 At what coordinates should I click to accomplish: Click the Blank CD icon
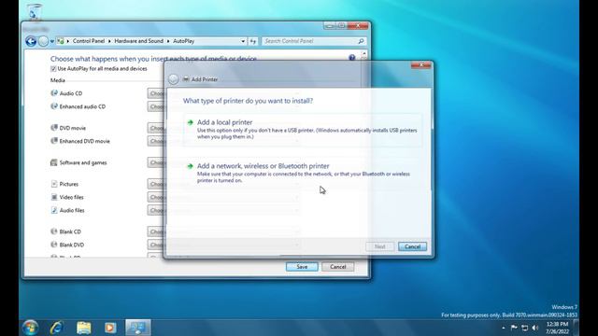[54, 231]
